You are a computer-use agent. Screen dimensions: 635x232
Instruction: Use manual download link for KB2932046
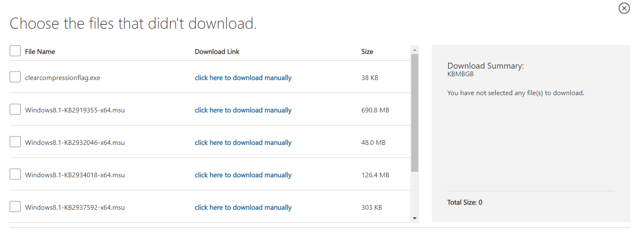tap(243, 143)
